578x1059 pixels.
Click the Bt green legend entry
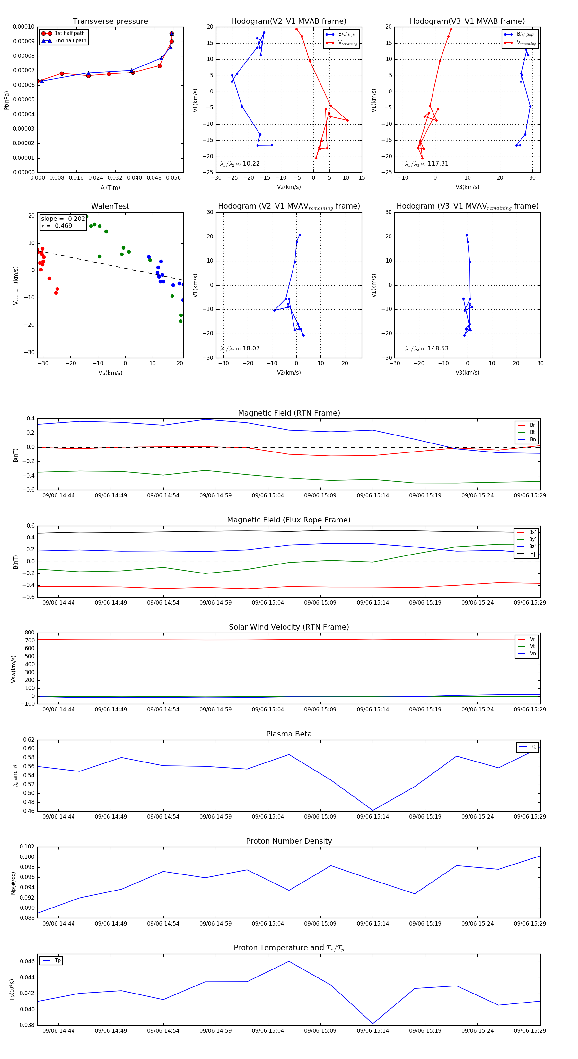[527, 432]
